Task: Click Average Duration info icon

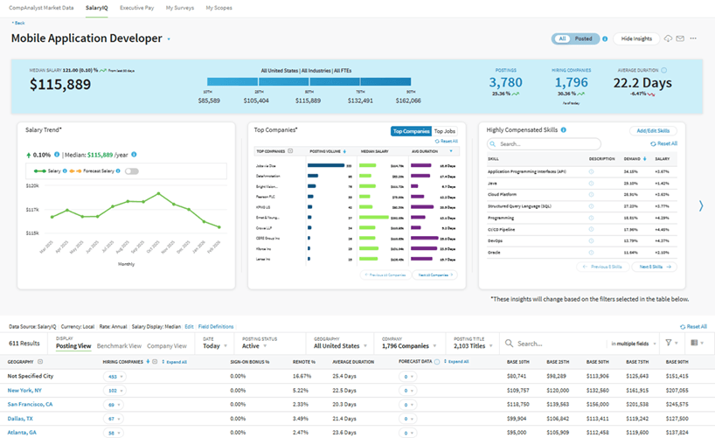Action: click(x=664, y=70)
